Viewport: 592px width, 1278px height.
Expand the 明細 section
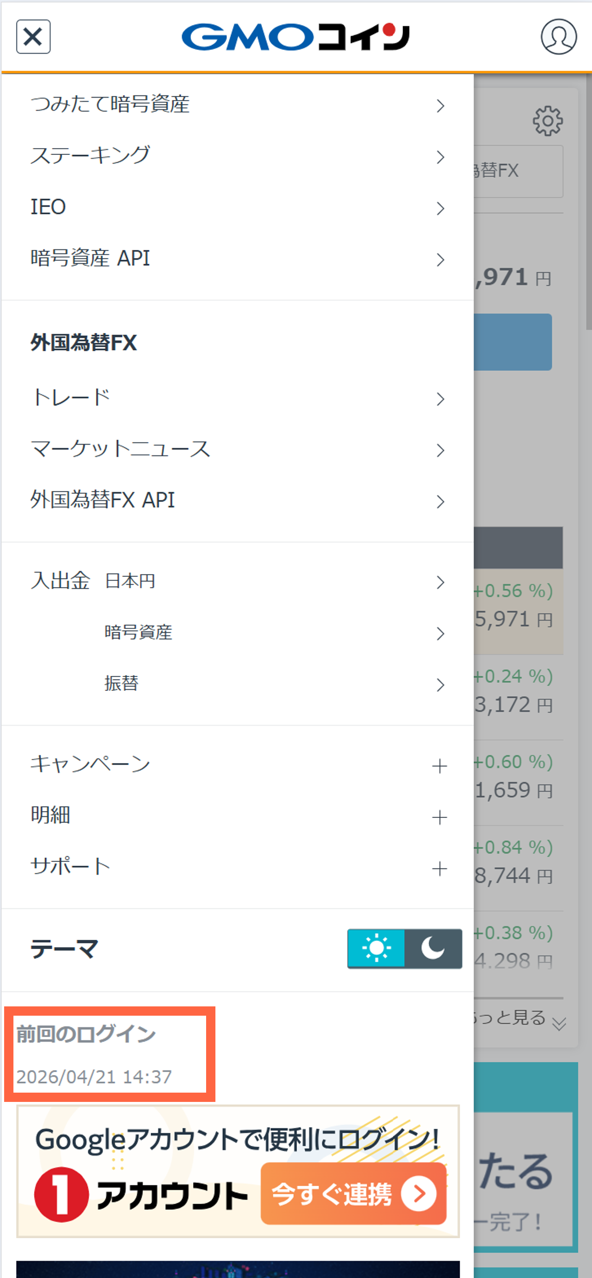click(238, 816)
